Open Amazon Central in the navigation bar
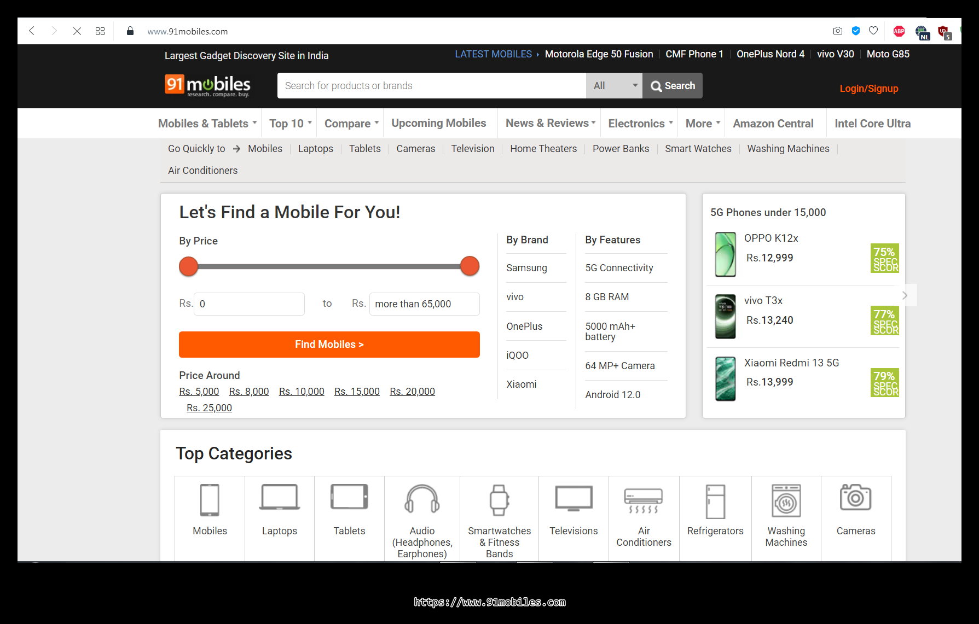The image size is (979, 624). click(773, 124)
